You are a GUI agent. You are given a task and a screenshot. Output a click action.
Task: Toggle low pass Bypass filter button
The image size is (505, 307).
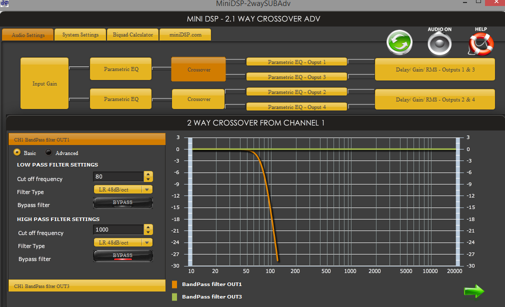[x=122, y=203]
